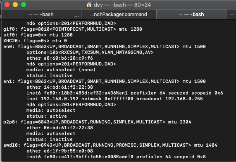The height and width of the screenshot is (162, 236).
Task: Click the MAC address a8:60:b6:28:c9:f6
Action: point(68,58)
